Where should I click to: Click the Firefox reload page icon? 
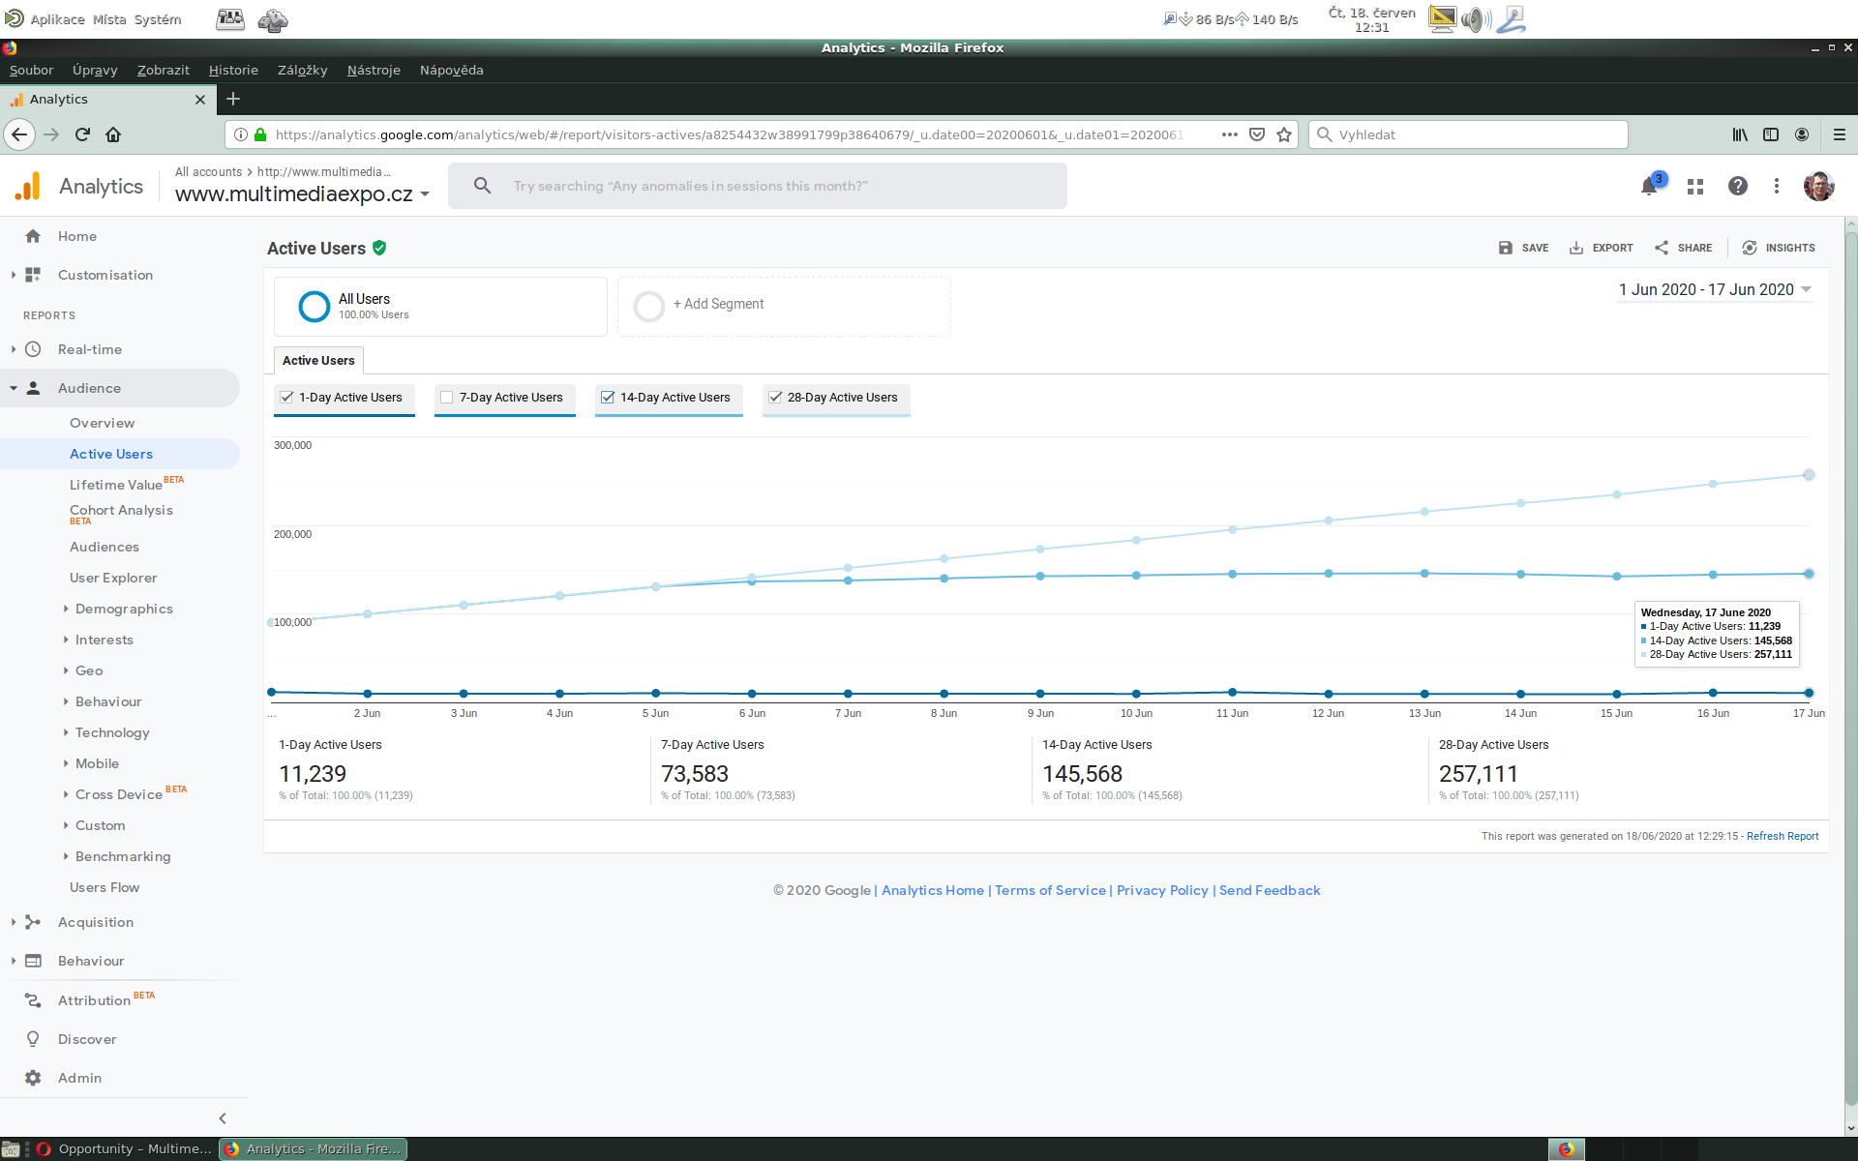tap(82, 134)
